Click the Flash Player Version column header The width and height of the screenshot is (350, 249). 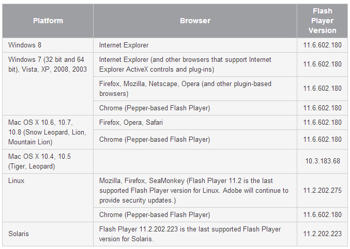click(322, 21)
